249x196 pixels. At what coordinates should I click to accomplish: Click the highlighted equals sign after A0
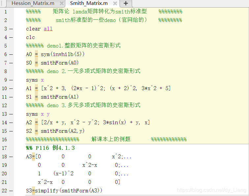point(36,54)
